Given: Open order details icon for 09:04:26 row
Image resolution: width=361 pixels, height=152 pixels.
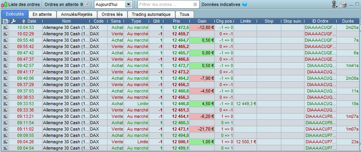Looking at the screenshot, I should 5,142.
